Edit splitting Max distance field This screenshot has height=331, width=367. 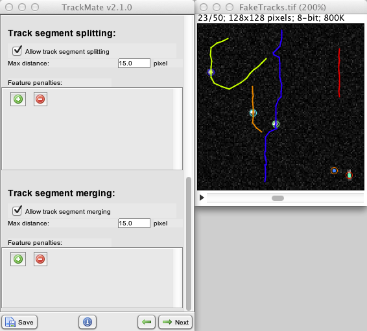click(134, 63)
